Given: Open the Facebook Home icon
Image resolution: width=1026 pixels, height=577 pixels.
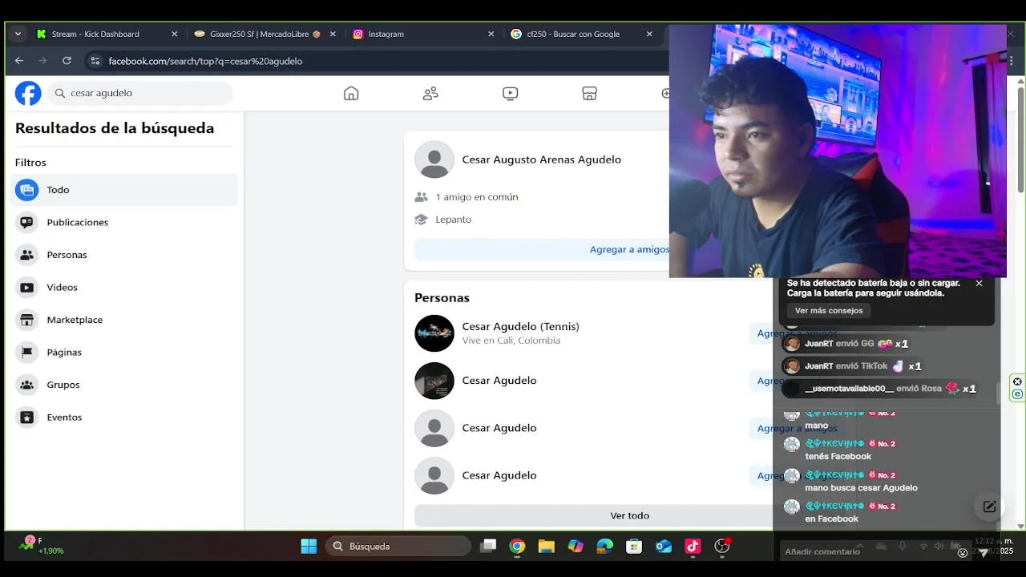Looking at the screenshot, I should [x=351, y=93].
